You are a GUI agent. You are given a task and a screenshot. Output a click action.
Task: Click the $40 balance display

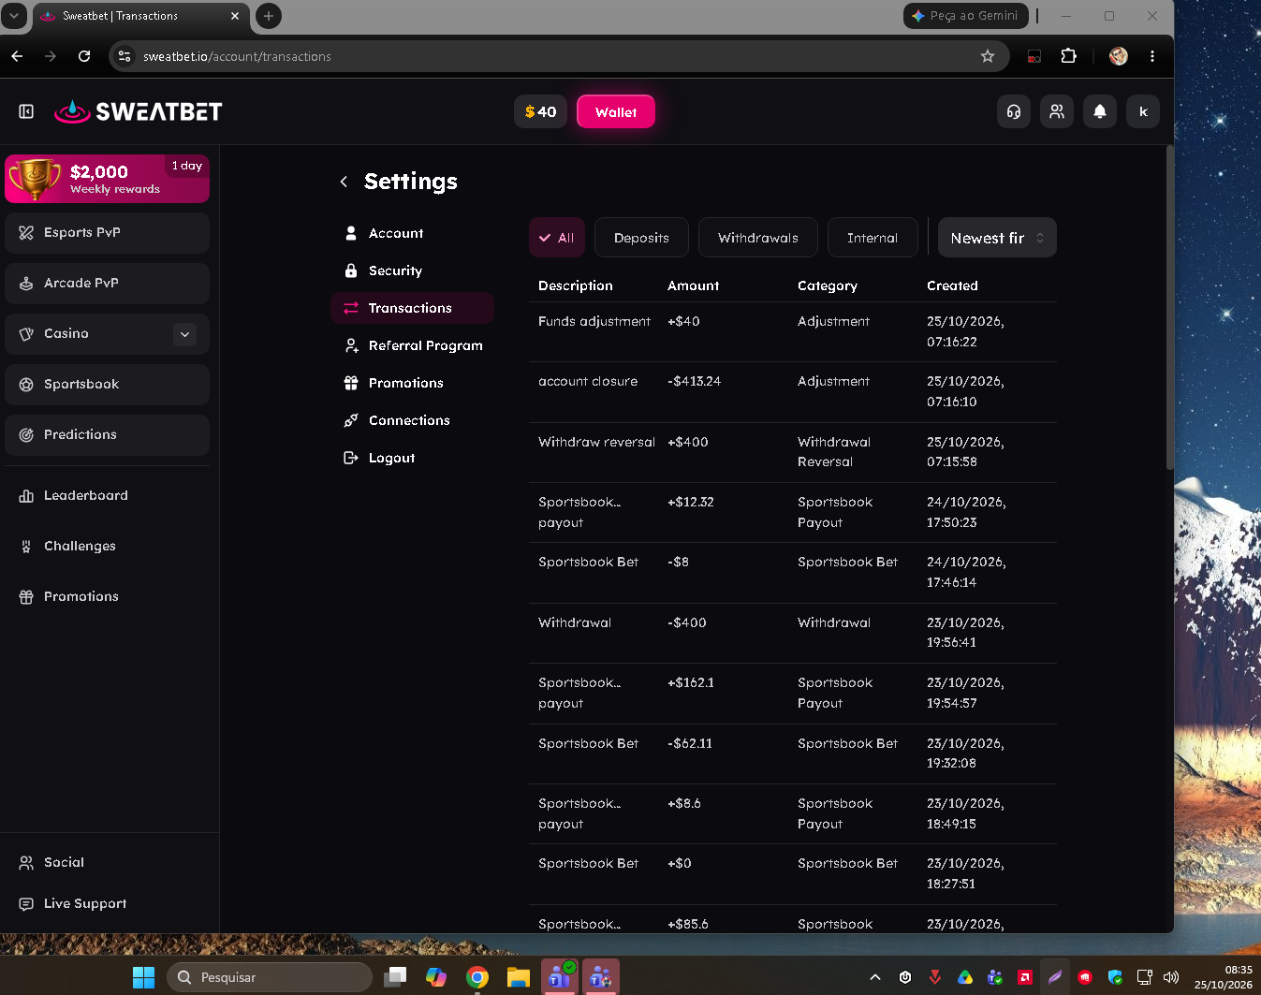click(540, 111)
